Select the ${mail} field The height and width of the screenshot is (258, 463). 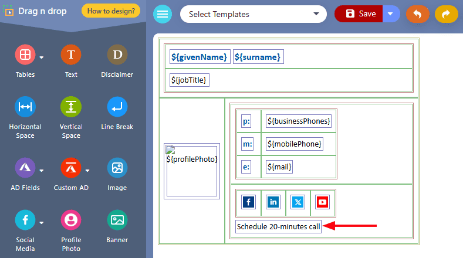(279, 167)
